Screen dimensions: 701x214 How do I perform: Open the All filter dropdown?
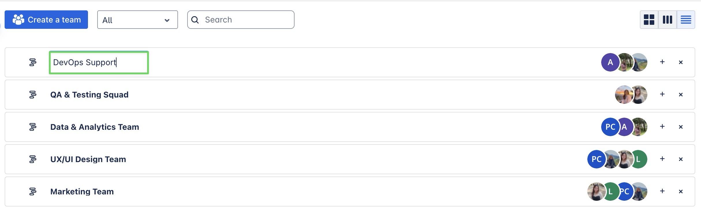(137, 20)
